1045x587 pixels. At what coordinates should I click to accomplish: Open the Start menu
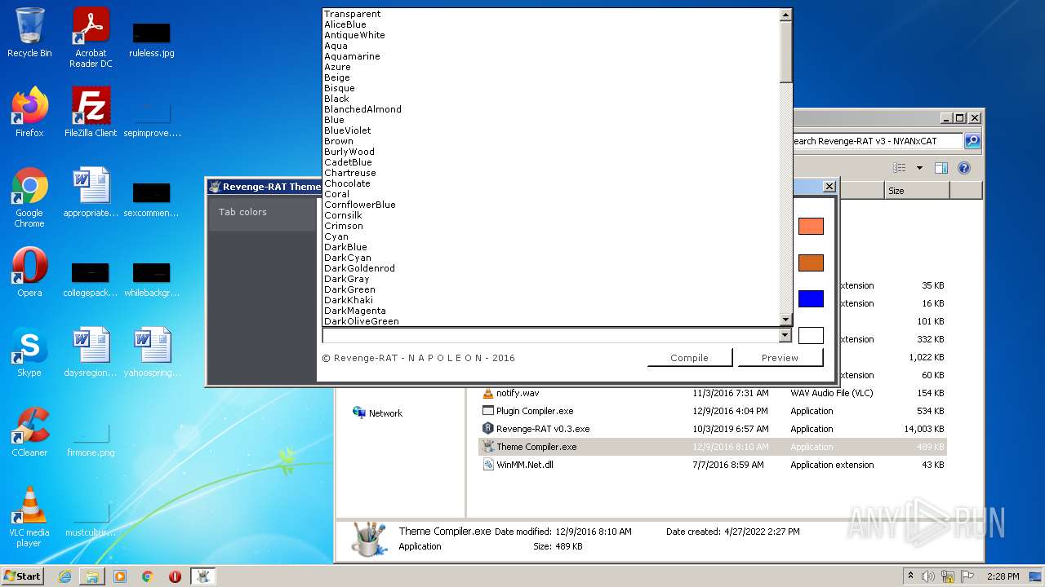23,576
